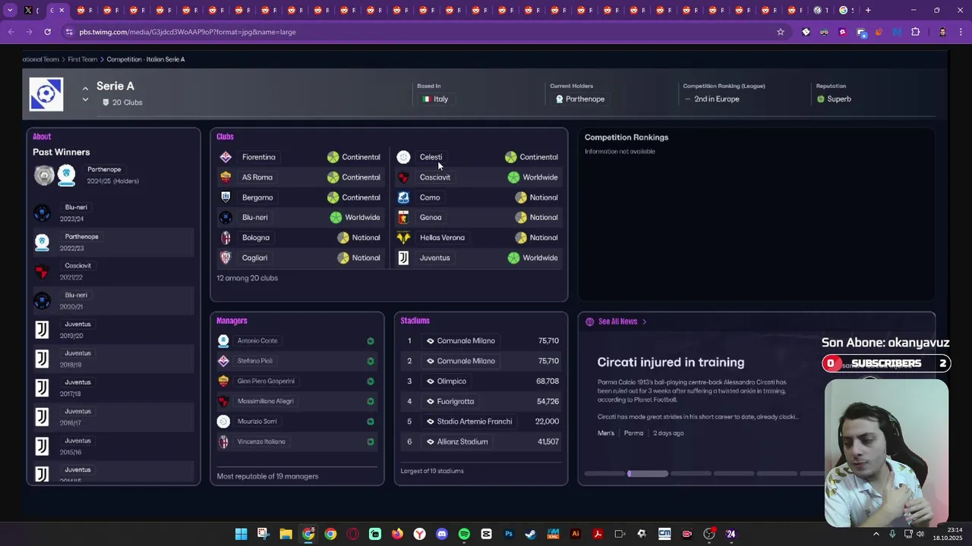Screen dimensions: 972x546
Task: Click the Genoa club badge
Action: click(403, 218)
